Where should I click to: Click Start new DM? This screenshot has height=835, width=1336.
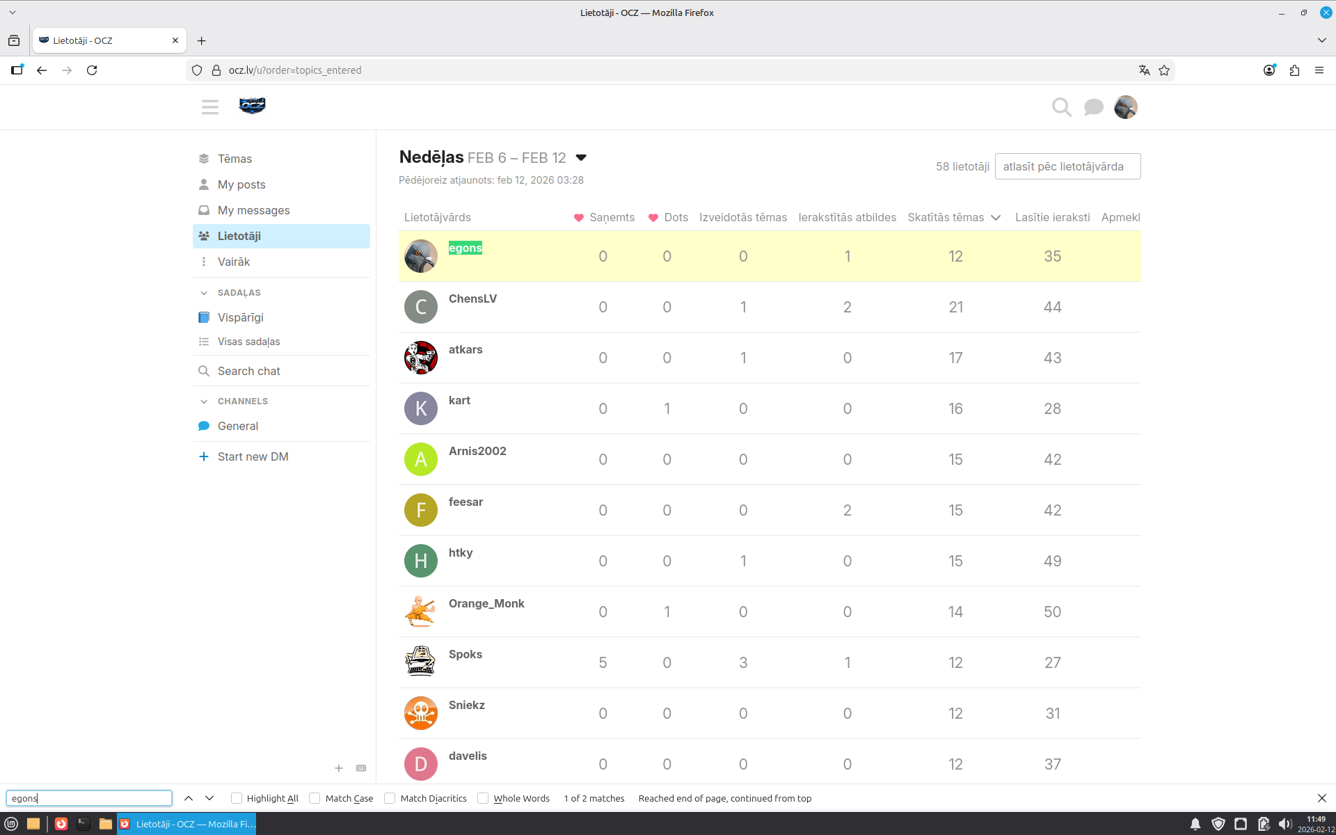click(x=252, y=456)
